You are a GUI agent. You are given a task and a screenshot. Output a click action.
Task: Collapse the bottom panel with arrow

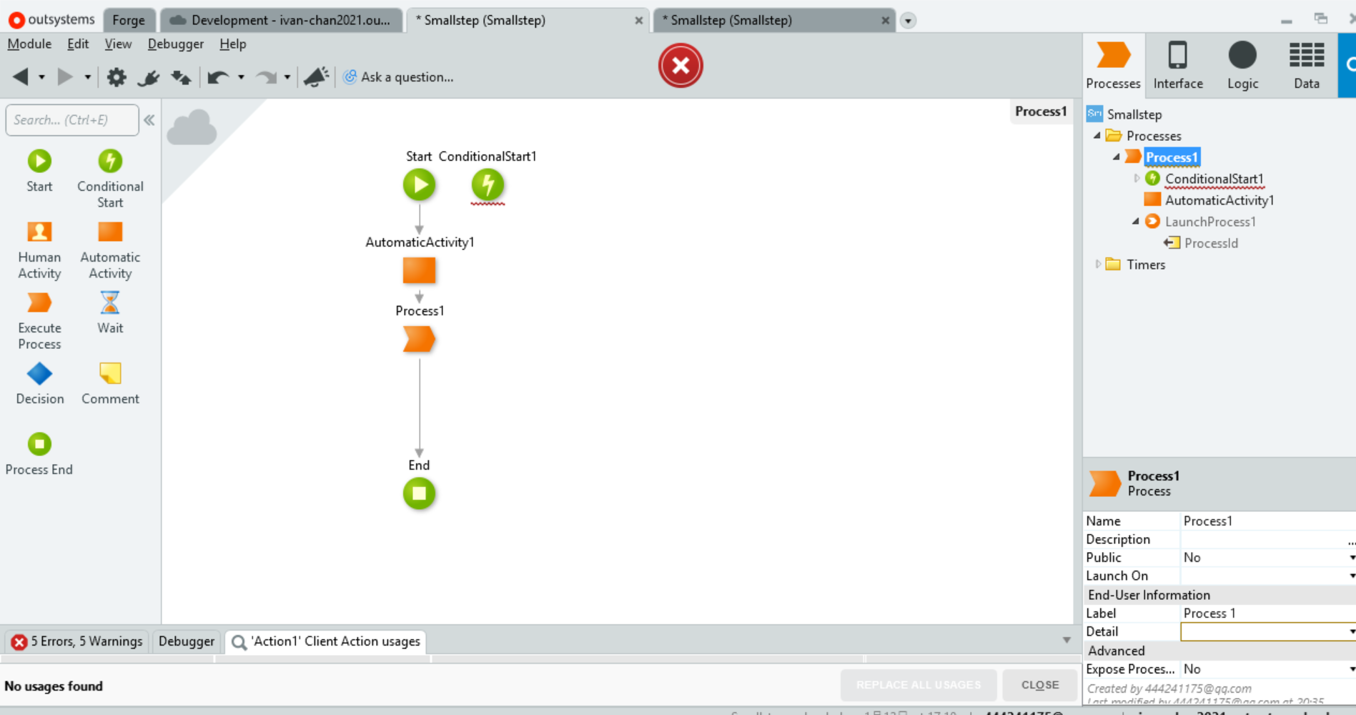pyautogui.click(x=1067, y=640)
